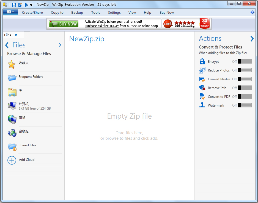Open the Settings menu
This screenshot has width=258, height=203.
pyautogui.click(x=114, y=12)
